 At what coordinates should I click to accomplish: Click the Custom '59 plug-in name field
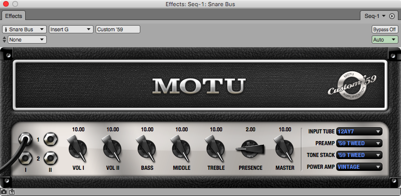118,29
